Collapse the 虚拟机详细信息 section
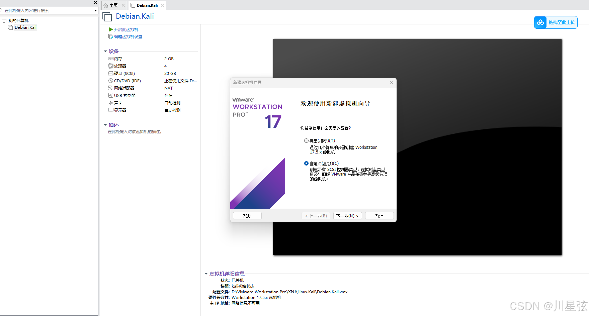 point(206,274)
